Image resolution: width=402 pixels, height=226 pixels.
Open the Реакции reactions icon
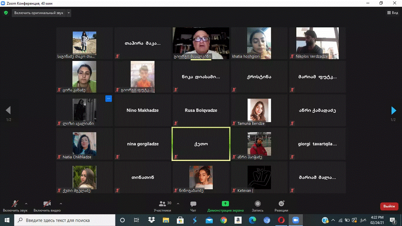click(281, 204)
